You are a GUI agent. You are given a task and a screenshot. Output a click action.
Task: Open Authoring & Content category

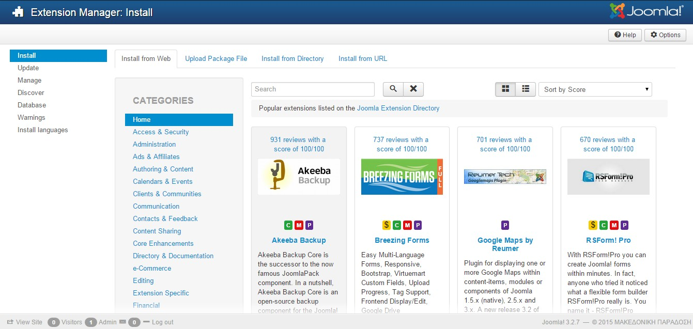(x=163, y=169)
